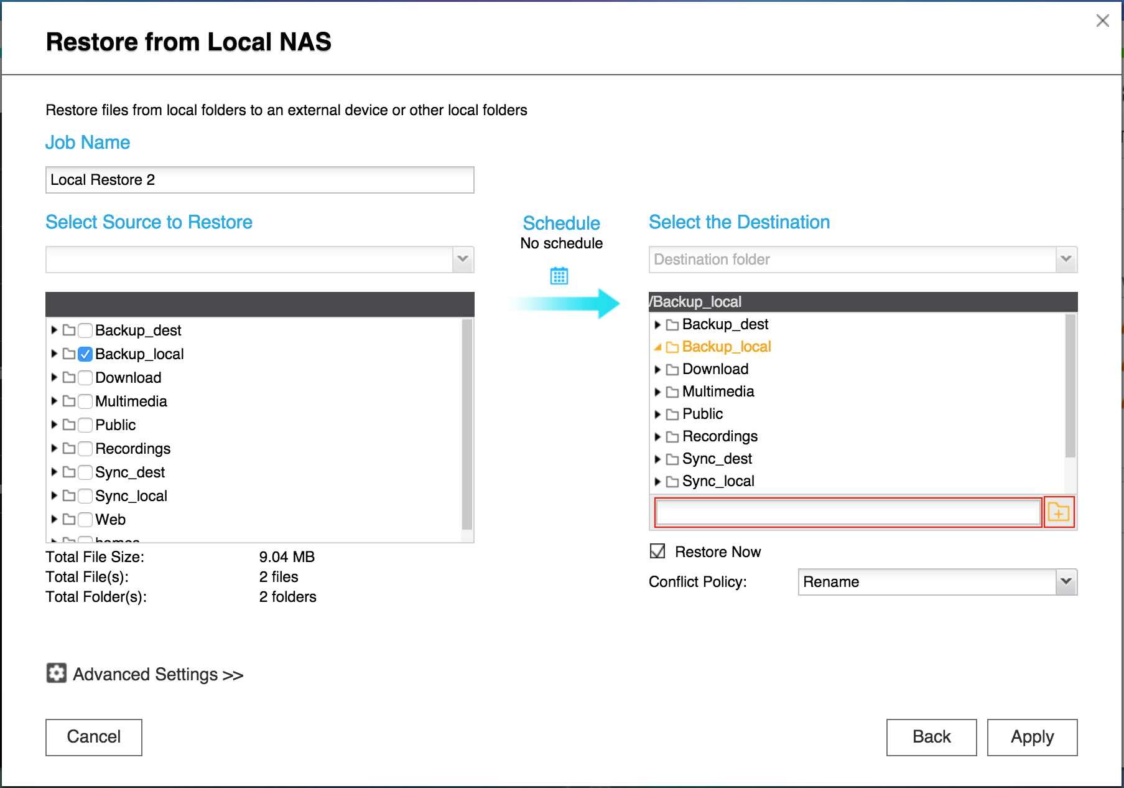This screenshot has width=1124, height=788.
Task: Click the No schedule status text
Action: tap(561, 243)
